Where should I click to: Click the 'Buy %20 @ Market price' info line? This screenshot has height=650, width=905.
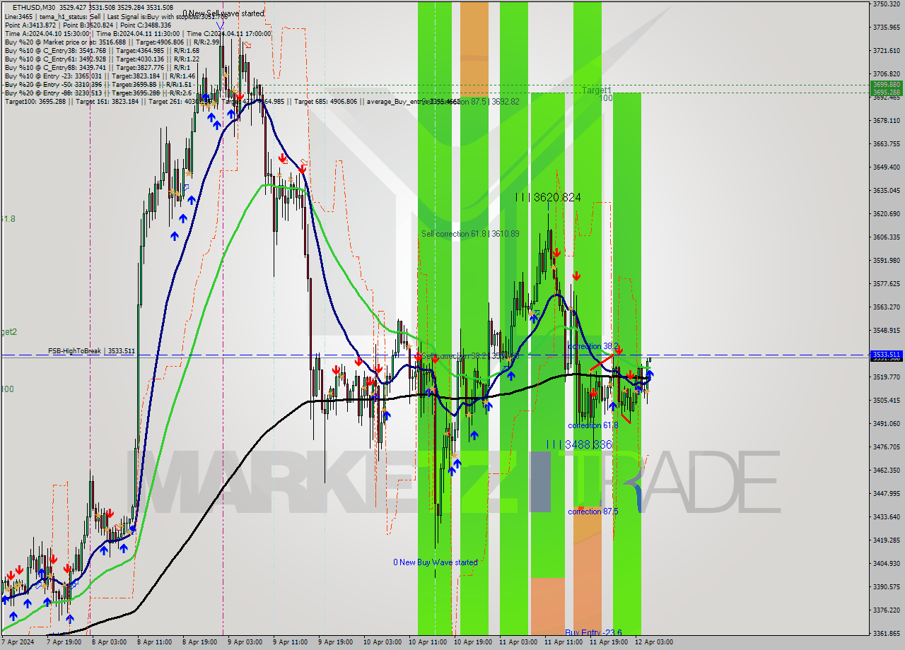(112, 42)
